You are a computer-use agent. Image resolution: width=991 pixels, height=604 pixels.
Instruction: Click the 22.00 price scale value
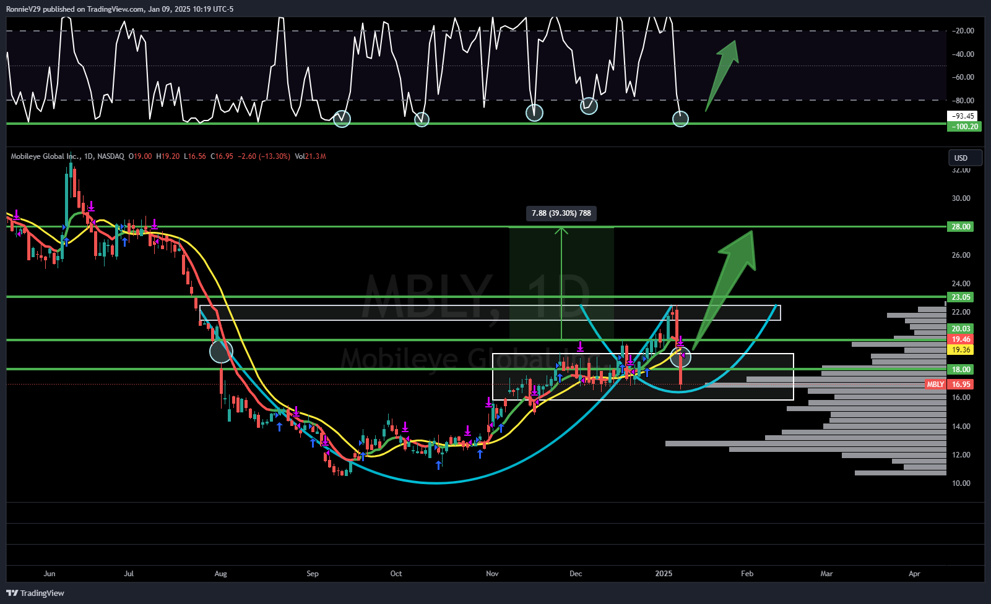961,312
